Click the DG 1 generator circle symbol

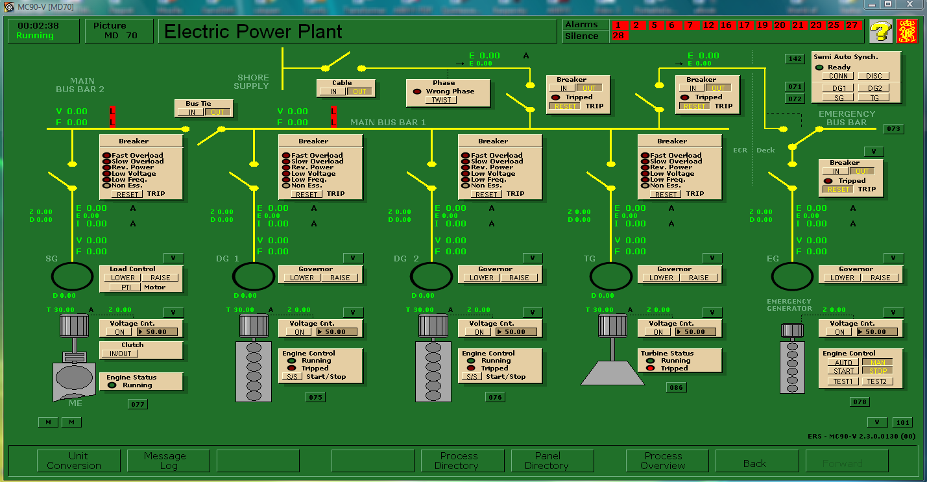tap(254, 277)
